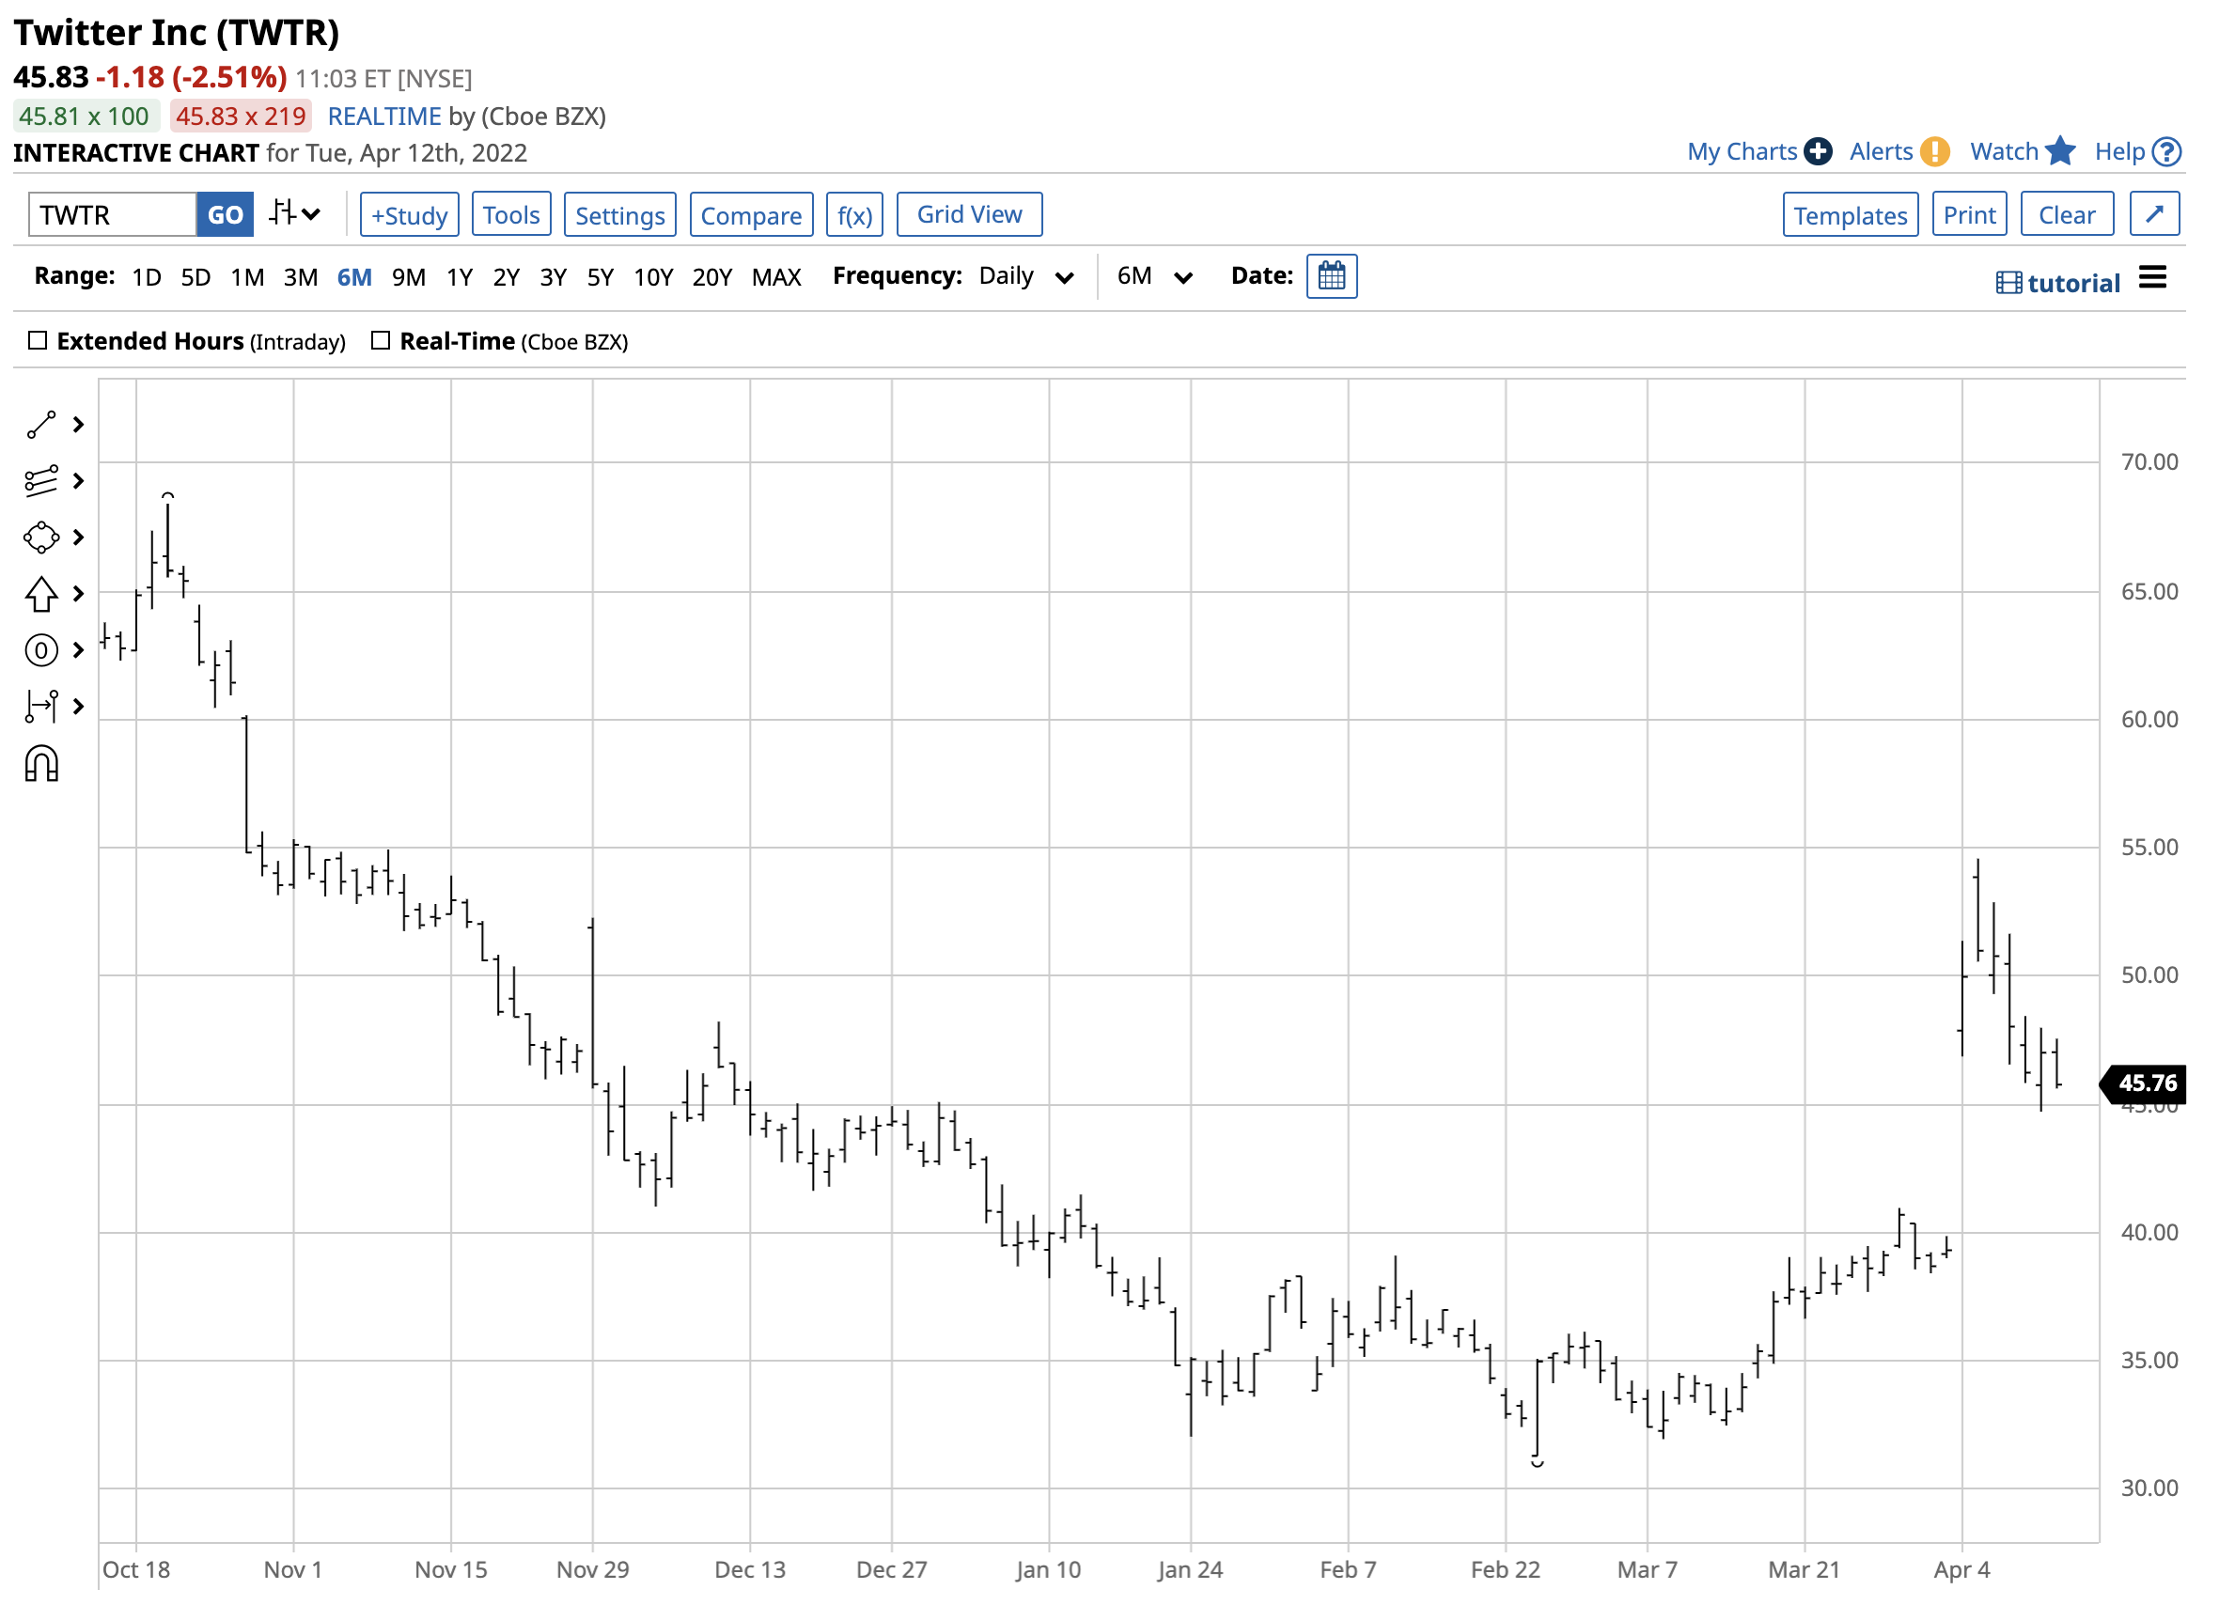2235x1605 pixels.
Task: Open the Date calendar picker
Action: tap(1333, 277)
